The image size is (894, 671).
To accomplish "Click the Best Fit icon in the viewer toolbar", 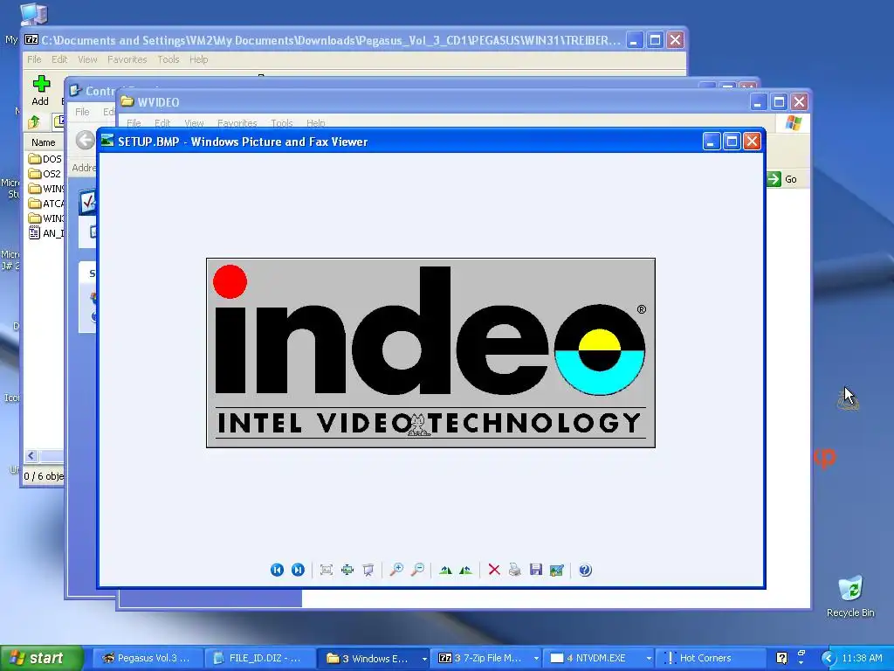I will coord(347,570).
